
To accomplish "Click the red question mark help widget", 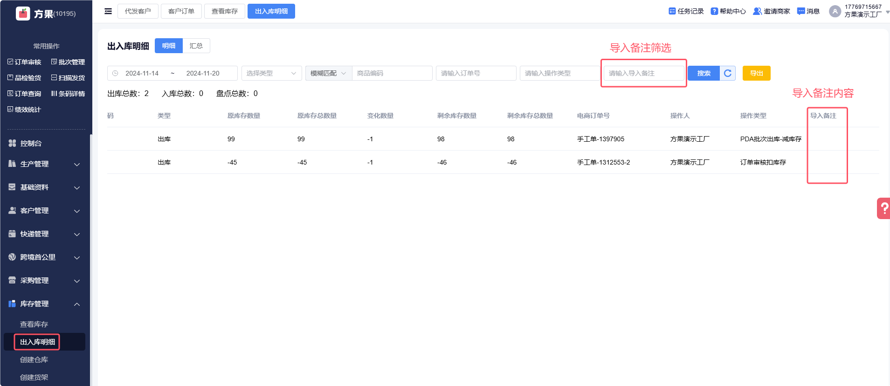I will [883, 208].
